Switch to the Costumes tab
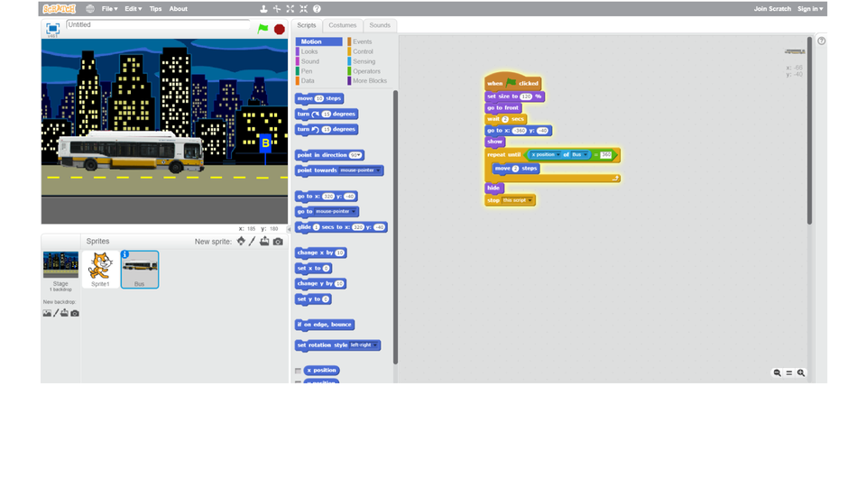The image size is (866, 487). pyautogui.click(x=342, y=25)
